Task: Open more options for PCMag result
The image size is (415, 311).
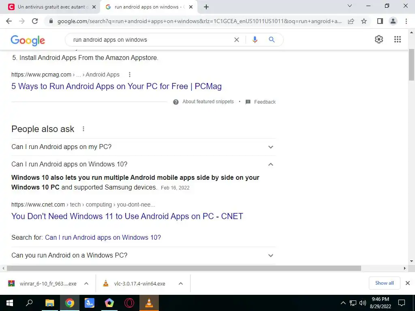Action: point(129,75)
